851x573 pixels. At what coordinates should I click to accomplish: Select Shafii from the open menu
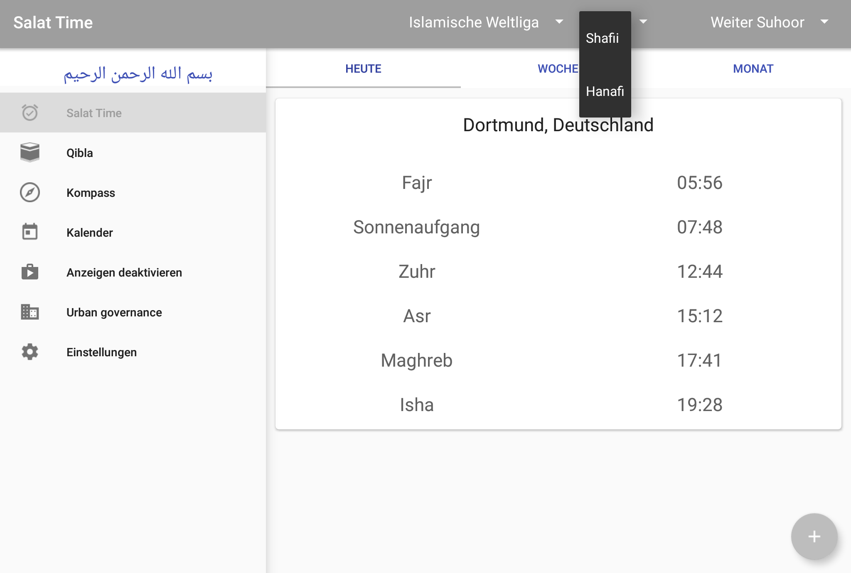[x=603, y=38]
